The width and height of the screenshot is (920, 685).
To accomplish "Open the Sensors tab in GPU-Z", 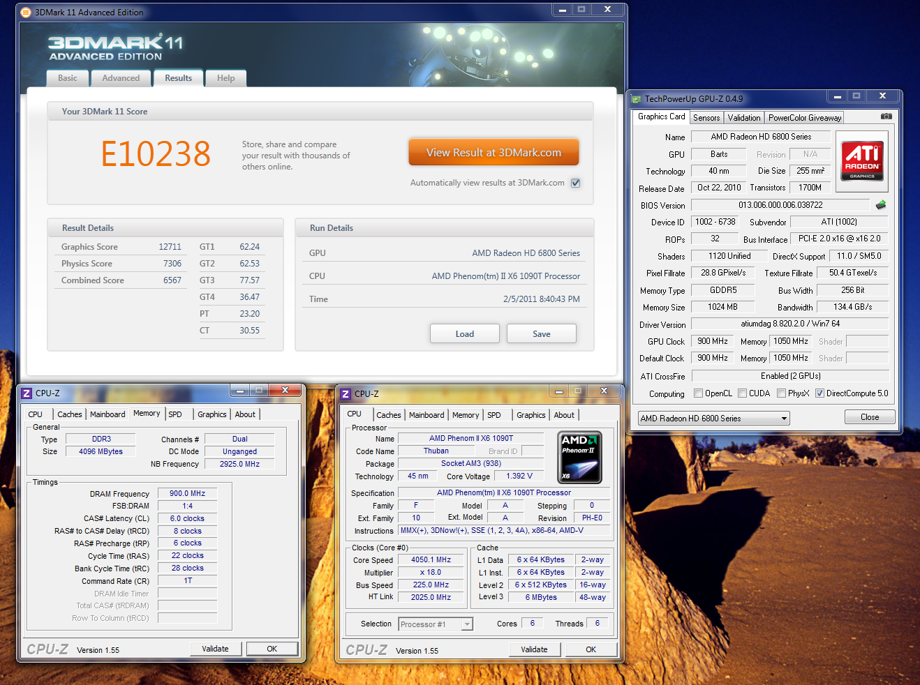I will tap(706, 118).
